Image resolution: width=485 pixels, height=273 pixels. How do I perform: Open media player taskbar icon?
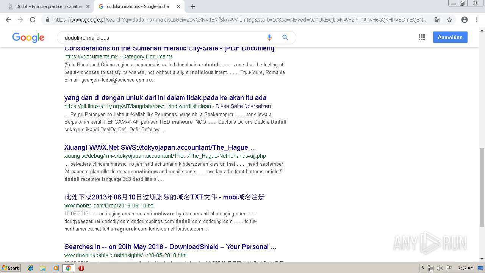56,268
